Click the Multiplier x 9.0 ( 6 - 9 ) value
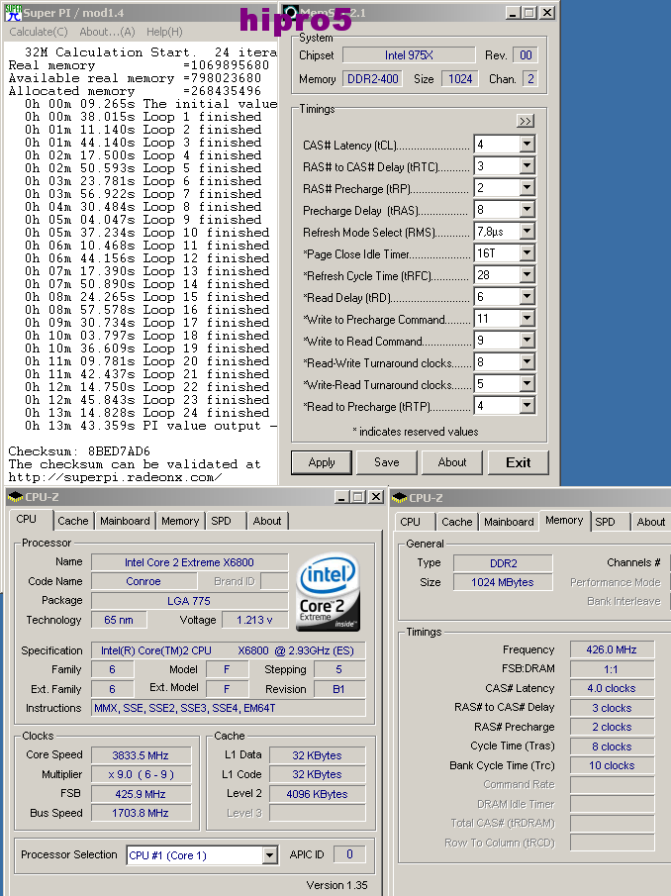The image size is (671, 896). pos(141,774)
